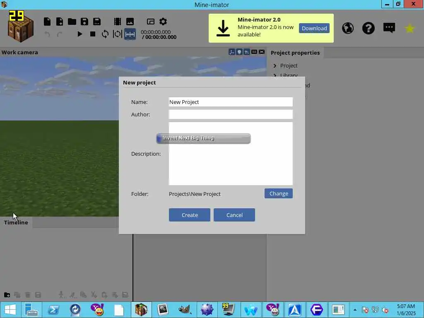This screenshot has width=424, height=318.
Task: Click the Projects\New Project folder path text
Action: click(195, 194)
